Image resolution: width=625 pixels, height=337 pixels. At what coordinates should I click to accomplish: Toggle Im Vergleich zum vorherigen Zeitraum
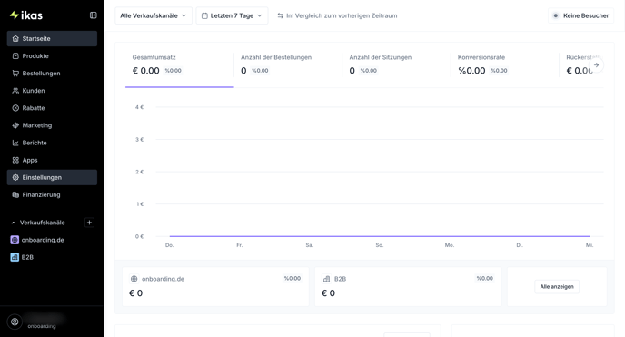click(337, 15)
